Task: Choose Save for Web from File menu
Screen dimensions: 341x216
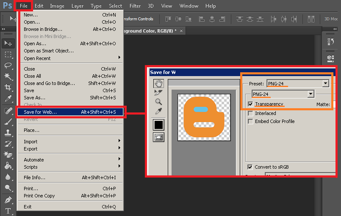Action: click(70, 112)
